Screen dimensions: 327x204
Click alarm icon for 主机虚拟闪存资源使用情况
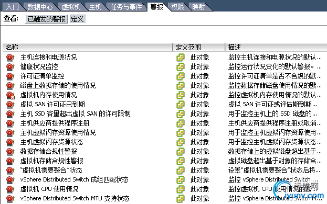[10, 133]
